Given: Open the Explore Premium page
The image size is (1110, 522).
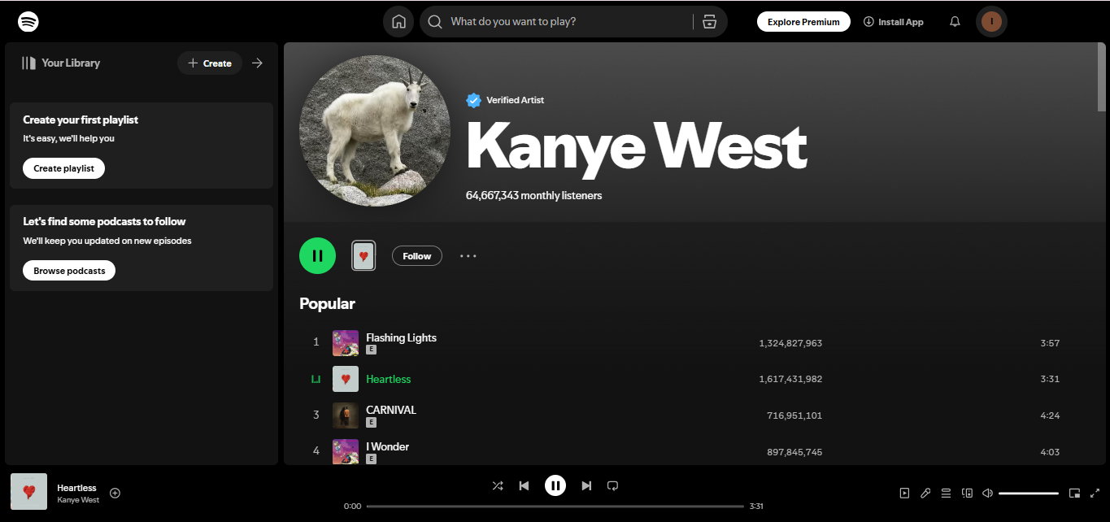Looking at the screenshot, I should (x=803, y=21).
